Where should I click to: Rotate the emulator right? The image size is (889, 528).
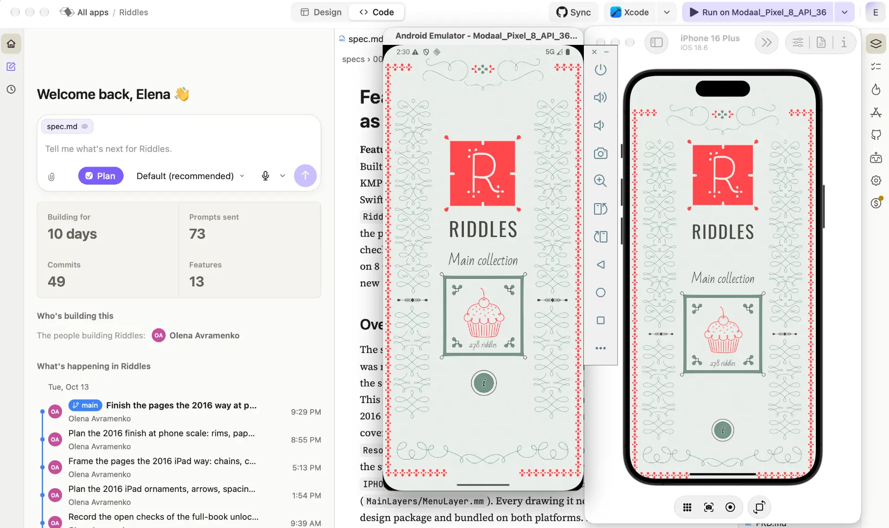click(x=601, y=237)
